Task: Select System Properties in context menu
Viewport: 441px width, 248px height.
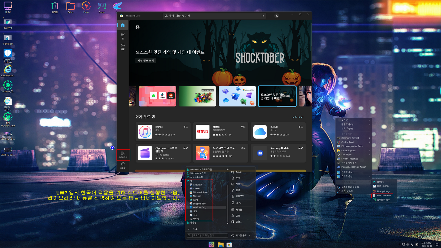Action: (x=354, y=159)
